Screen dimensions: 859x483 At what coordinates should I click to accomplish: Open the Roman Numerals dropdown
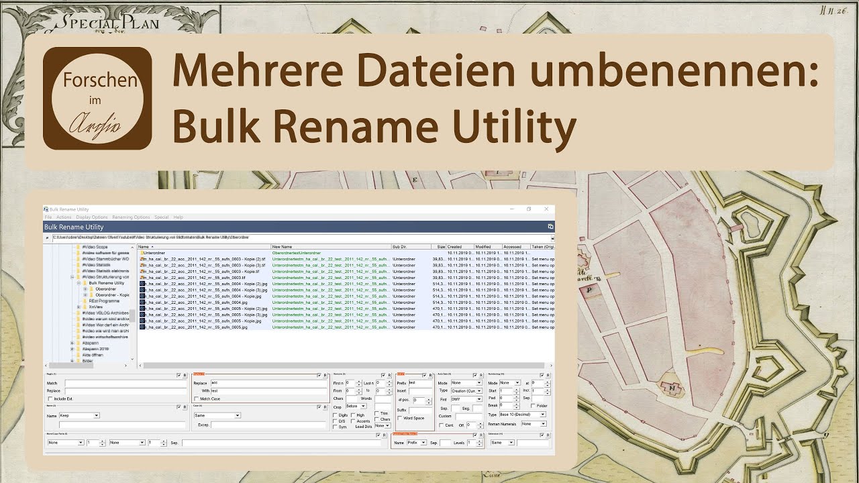click(x=534, y=424)
